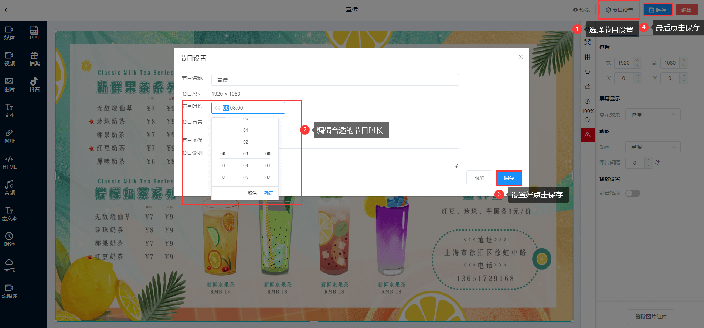704x328 pixels.
Task: Add a 流媒体 streaming component
Action: [9, 291]
